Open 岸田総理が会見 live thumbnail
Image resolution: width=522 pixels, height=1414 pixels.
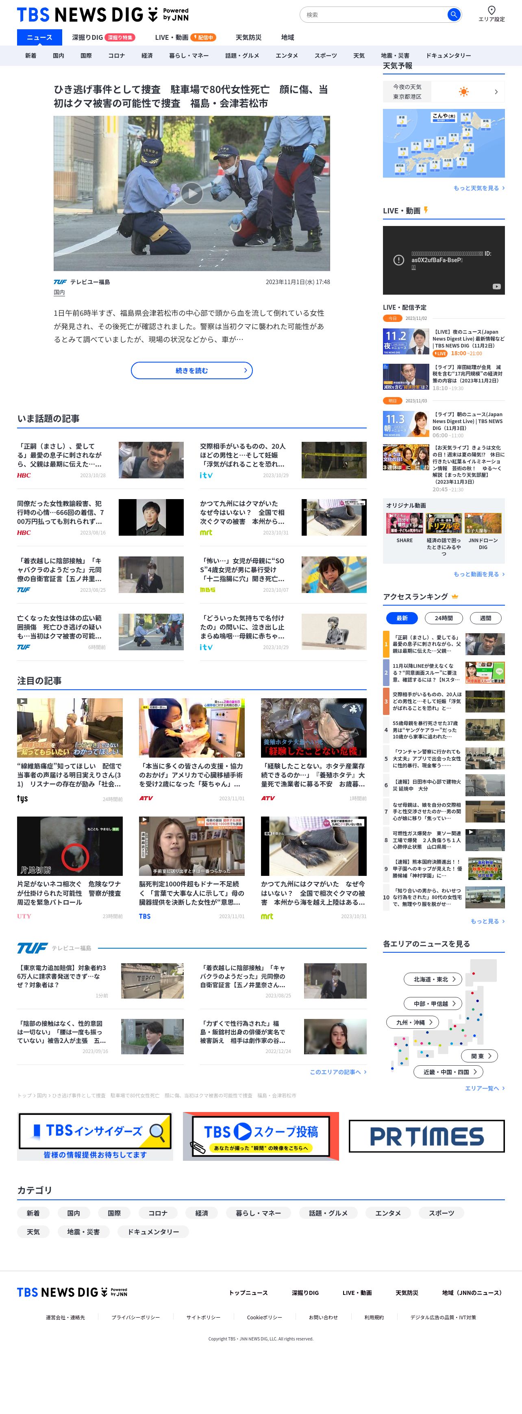click(406, 376)
